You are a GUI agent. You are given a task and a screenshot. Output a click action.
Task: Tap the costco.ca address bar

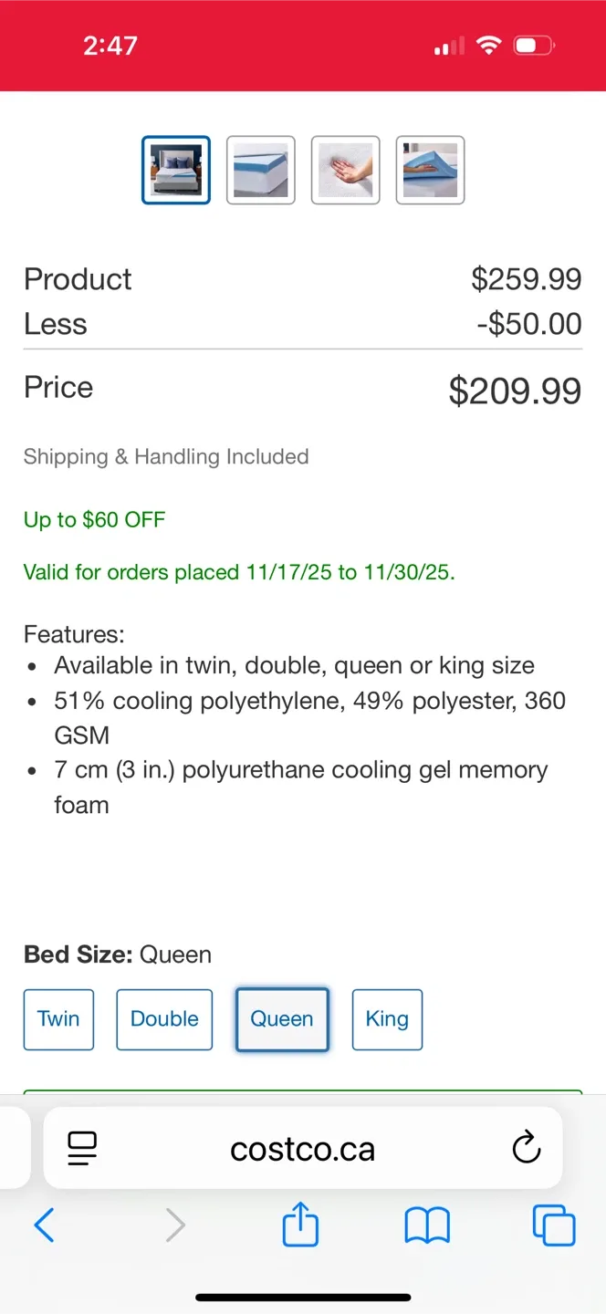pyautogui.click(x=302, y=1148)
